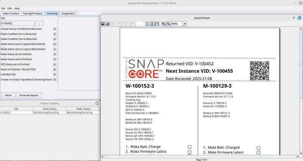Go to first page in JasperViewer
Viewport: 303px width, 161px height.
click(119, 23)
